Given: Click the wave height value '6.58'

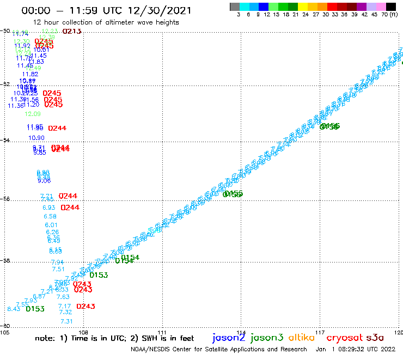Looking at the screenshot, I should (50, 216).
